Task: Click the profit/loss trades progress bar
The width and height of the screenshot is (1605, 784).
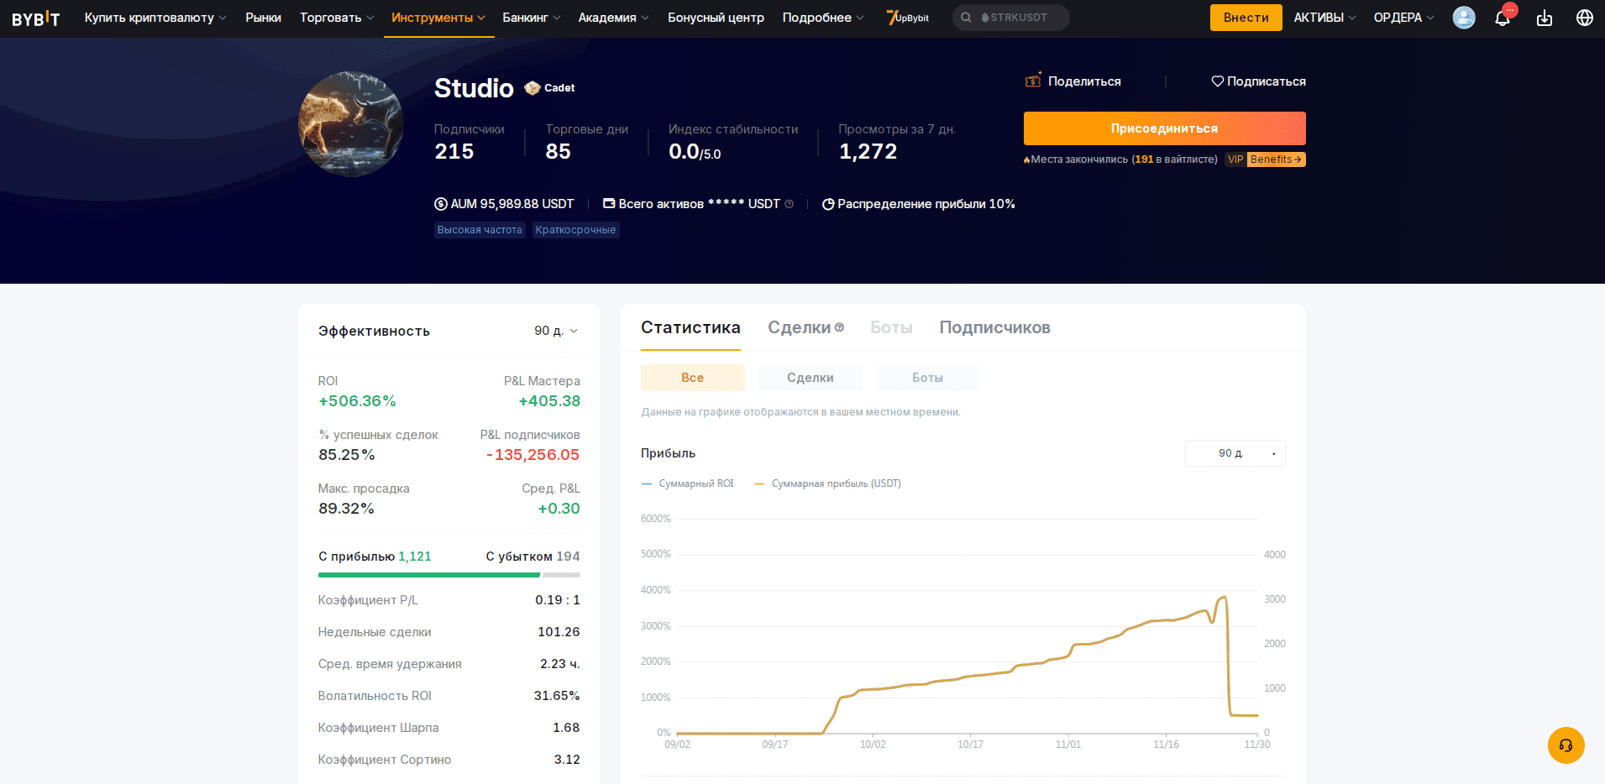Action: pos(448,575)
